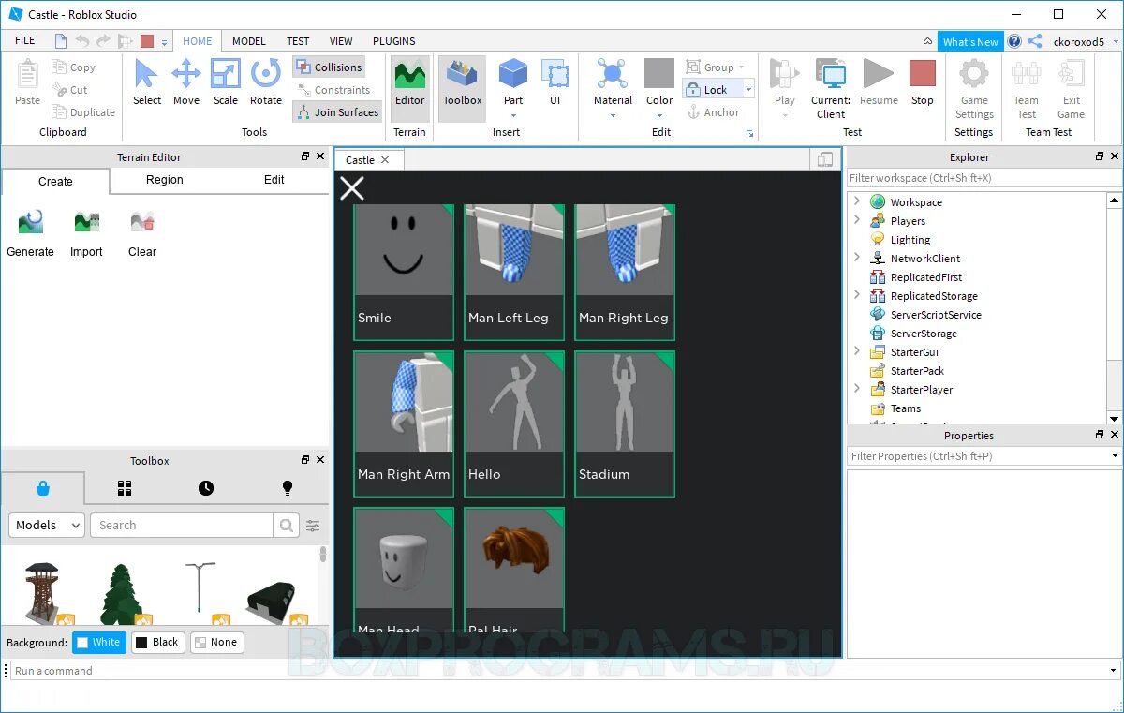Image resolution: width=1124 pixels, height=713 pixels.
Task: Start Play test
Action: pyautogui.click(x=785, y=88)
